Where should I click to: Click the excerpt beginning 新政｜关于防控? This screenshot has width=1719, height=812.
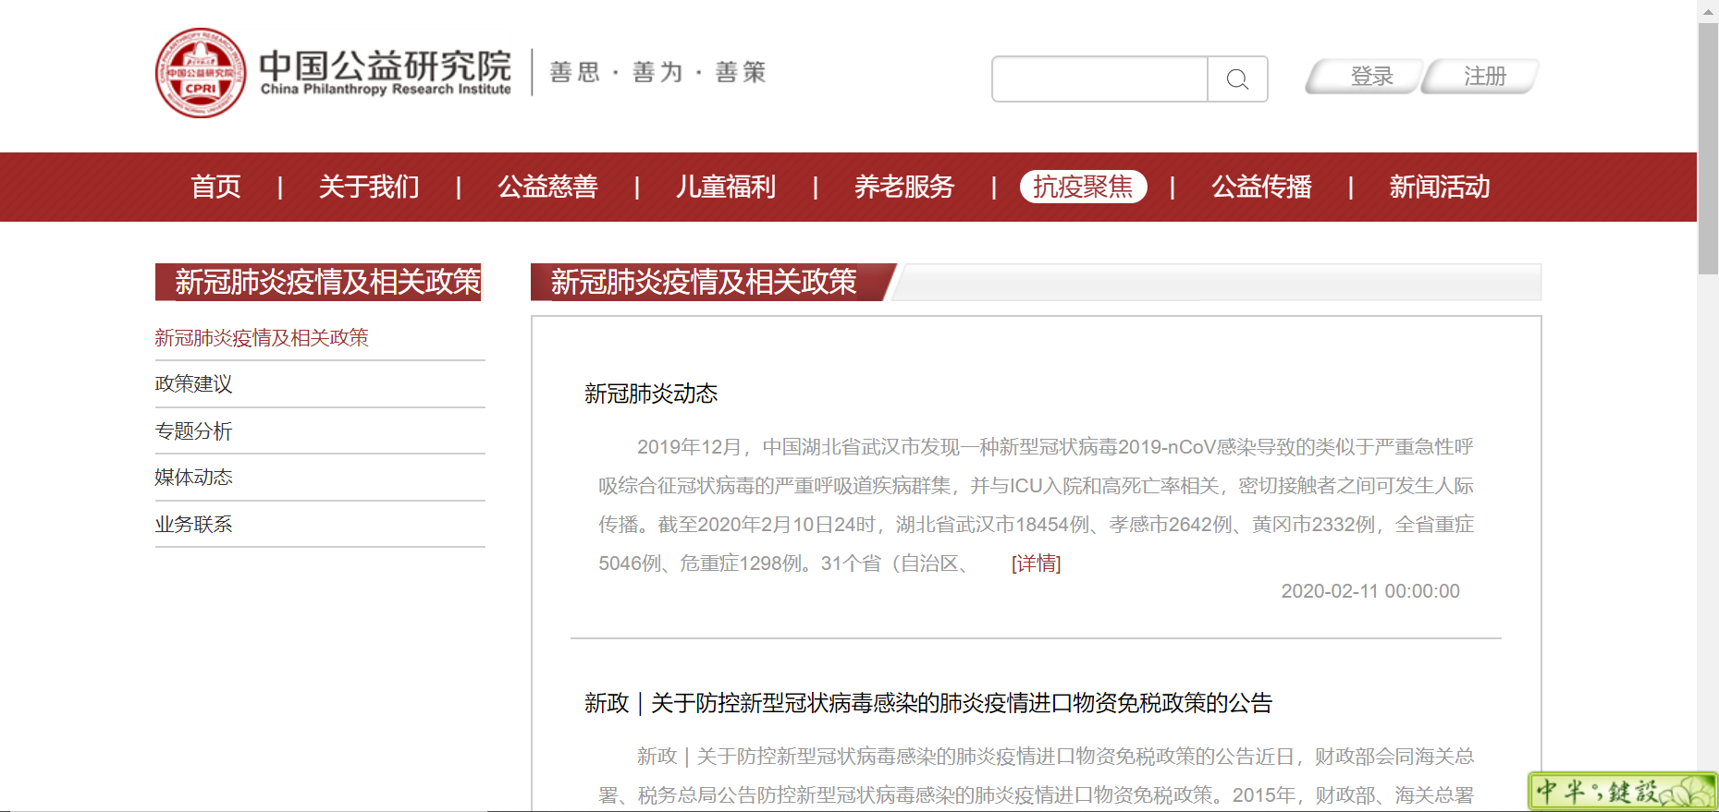[x=1036, y=776]
